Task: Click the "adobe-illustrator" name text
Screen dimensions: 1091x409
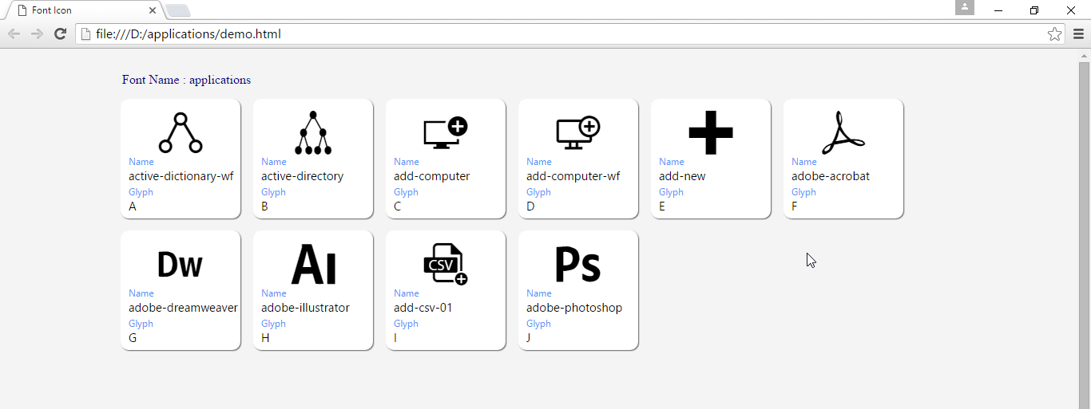Action: [x=305, y=308]
